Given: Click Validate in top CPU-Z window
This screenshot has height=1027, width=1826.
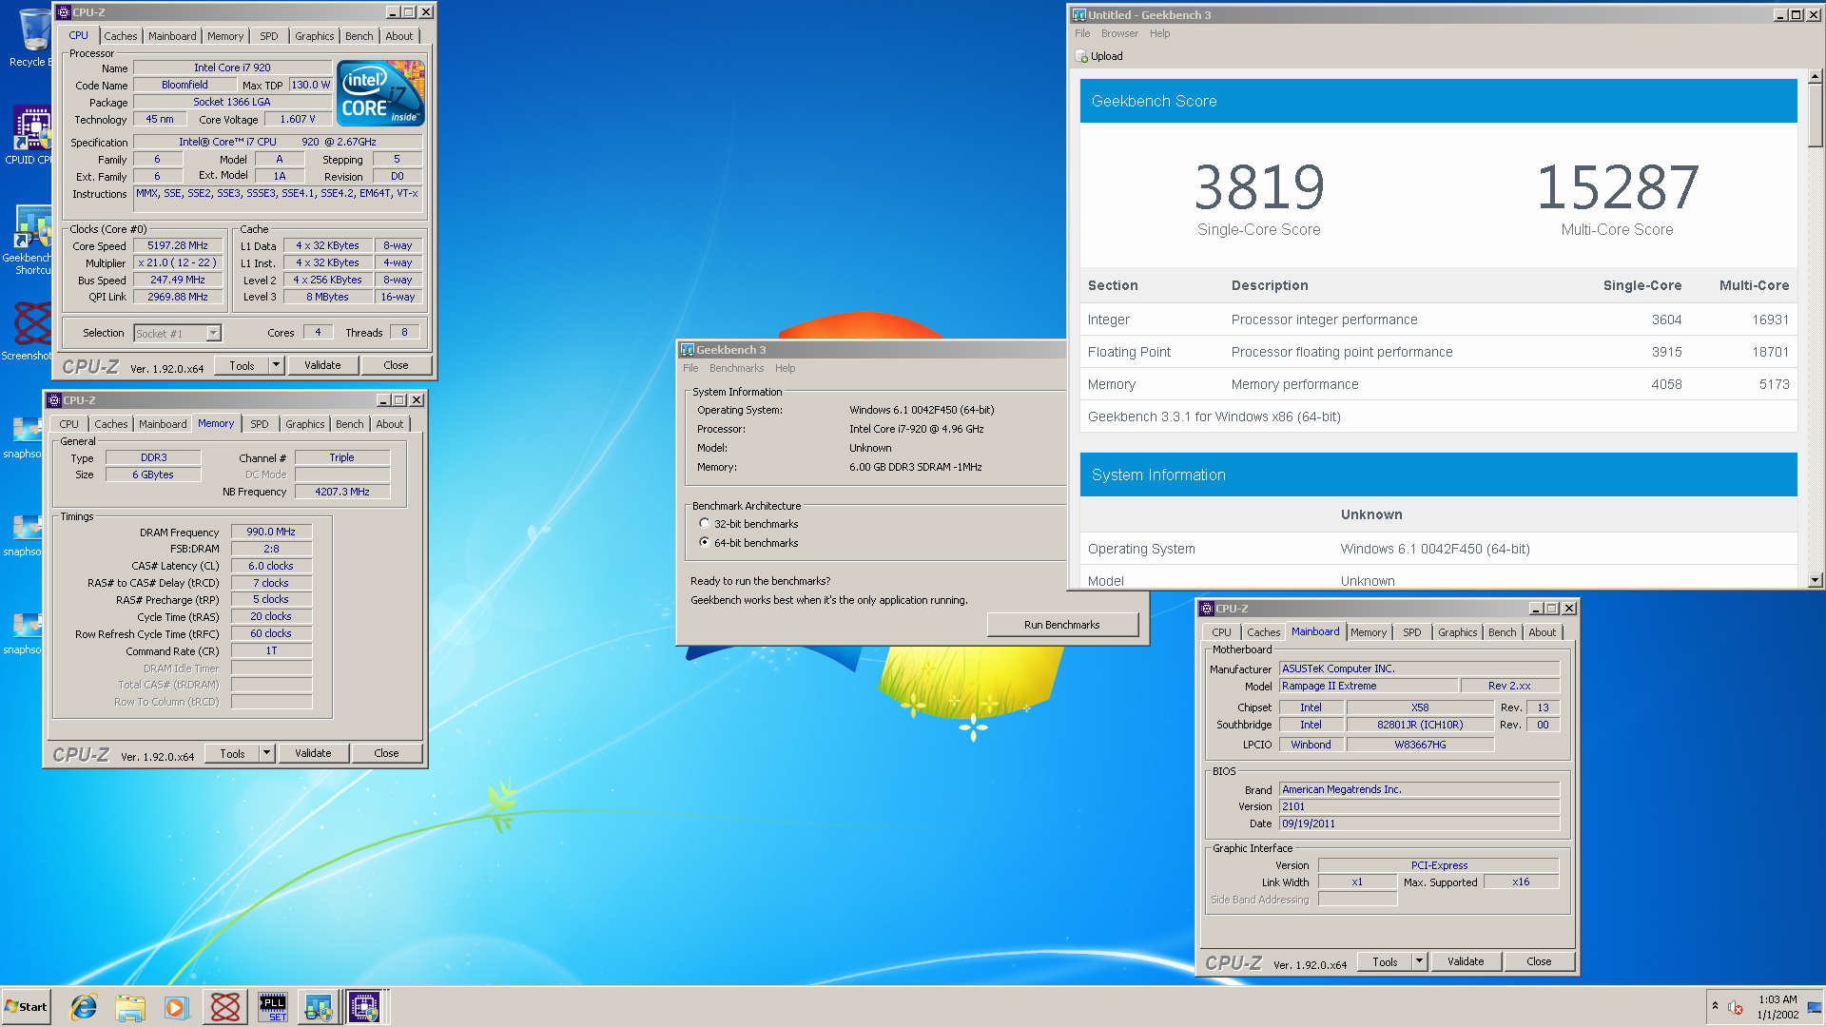Looking at the screenshot, I should click(x=322, y=365).
